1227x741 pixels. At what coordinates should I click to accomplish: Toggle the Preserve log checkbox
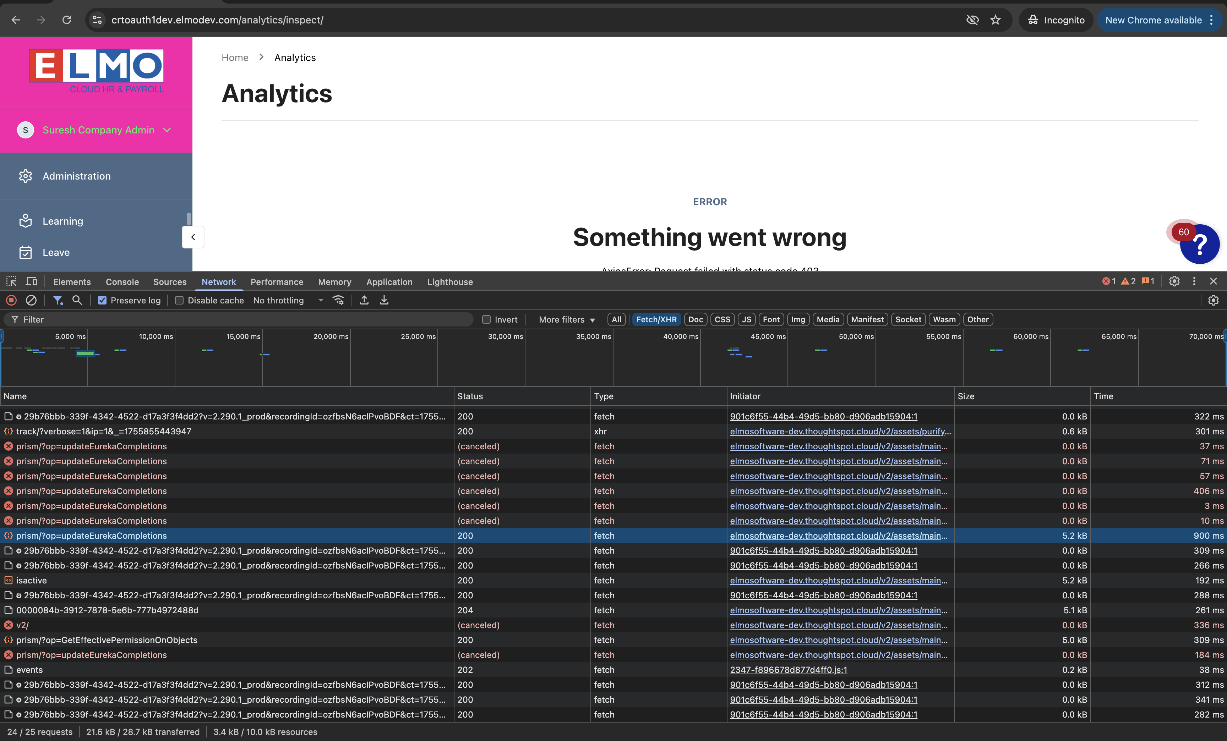[102, 300]
